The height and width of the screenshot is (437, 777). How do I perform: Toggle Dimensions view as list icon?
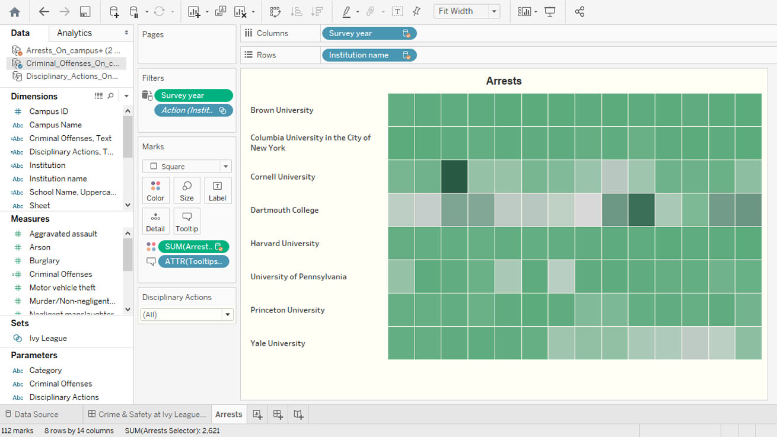click(x=98, y=96)
